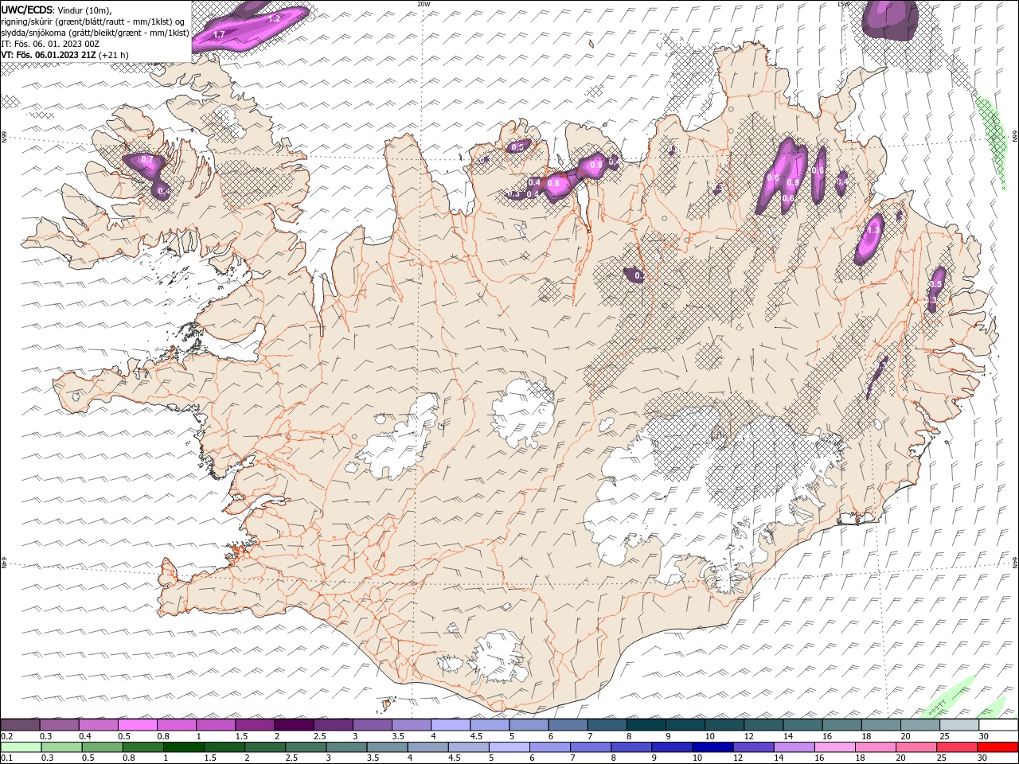The image size is (1019, 764).
Task: Click the lightest green lower swatch at 0.1
Action: [21, 747]
